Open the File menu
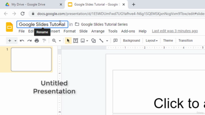 [x=21, y=31]
